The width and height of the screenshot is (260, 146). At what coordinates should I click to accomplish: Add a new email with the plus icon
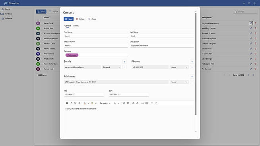[124, 62]
